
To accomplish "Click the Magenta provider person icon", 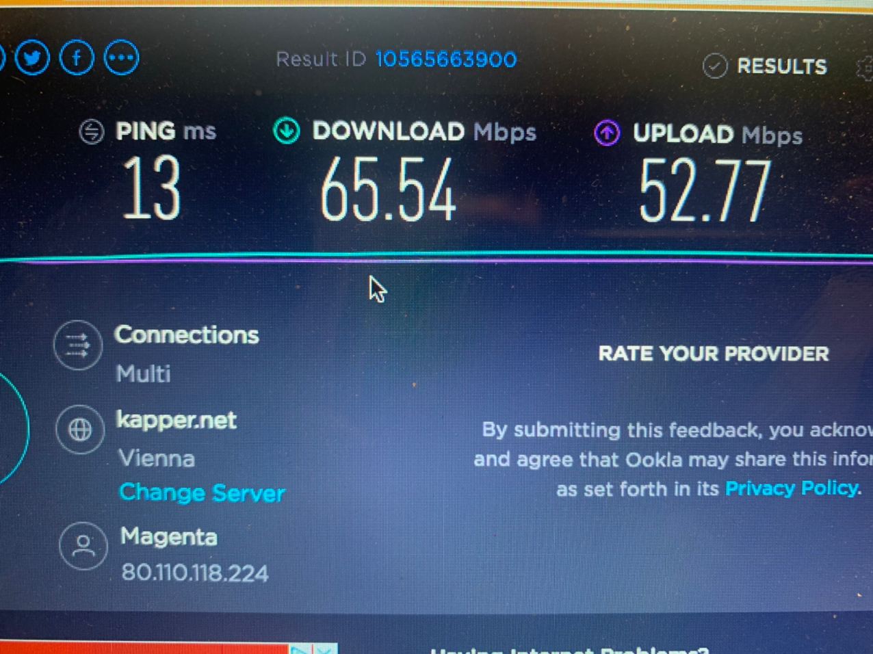I will coord(83,547).
